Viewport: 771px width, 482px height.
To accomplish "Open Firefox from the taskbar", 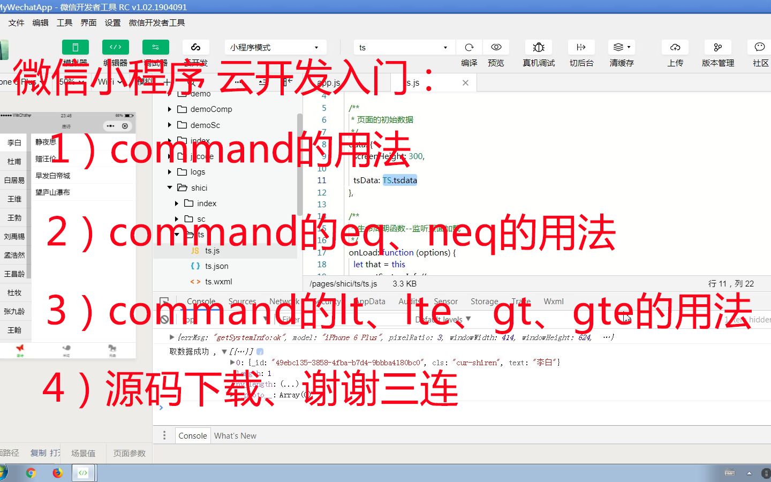I will (57, 473).
